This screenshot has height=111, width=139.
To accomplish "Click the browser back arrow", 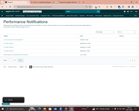I will click(3, 7).
